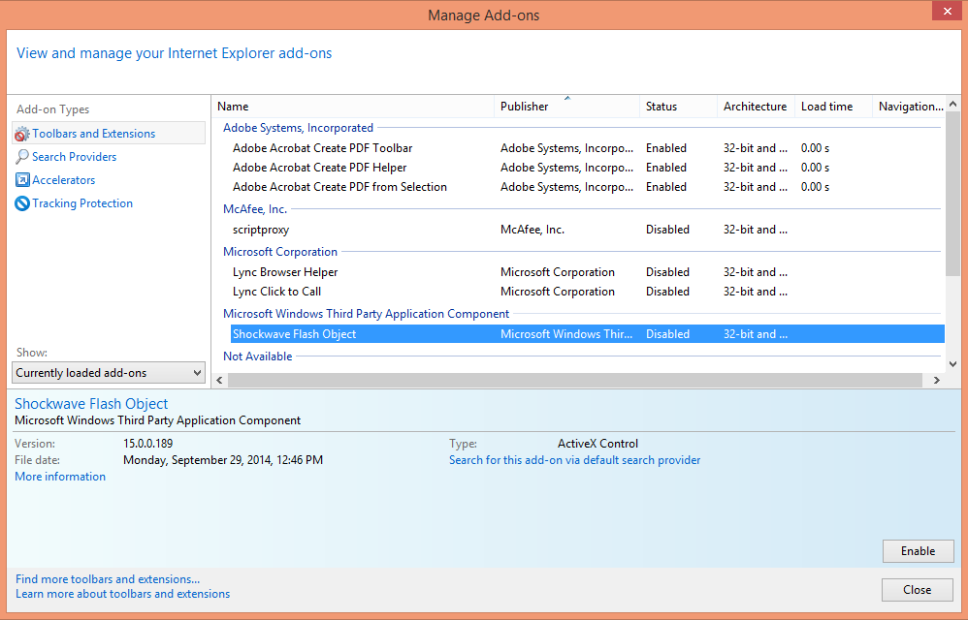This screenshot has width=968, height=620.
Task: Select Lync Browser Helper add-on
Action: tap(587, 272)
